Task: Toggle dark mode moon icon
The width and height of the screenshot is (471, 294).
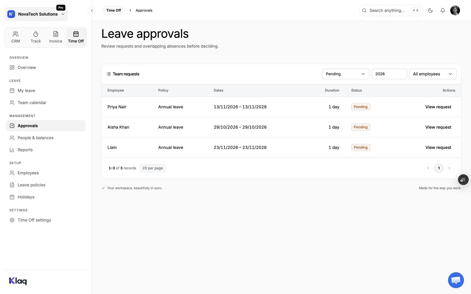Action: pos(430,11)
